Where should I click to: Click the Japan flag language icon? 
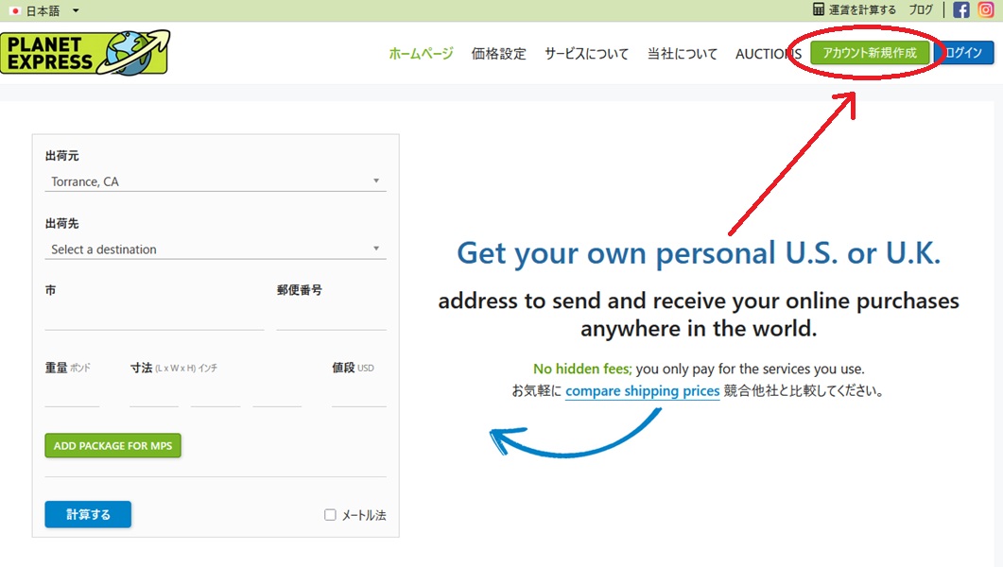(x=15, y=10)
